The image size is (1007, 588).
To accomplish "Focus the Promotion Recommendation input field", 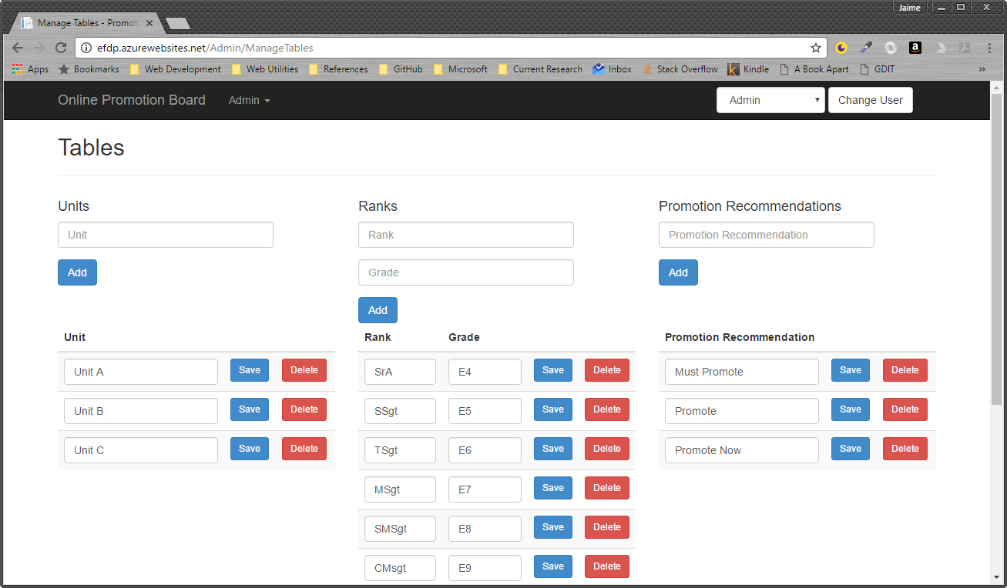I will click(766, 235).
